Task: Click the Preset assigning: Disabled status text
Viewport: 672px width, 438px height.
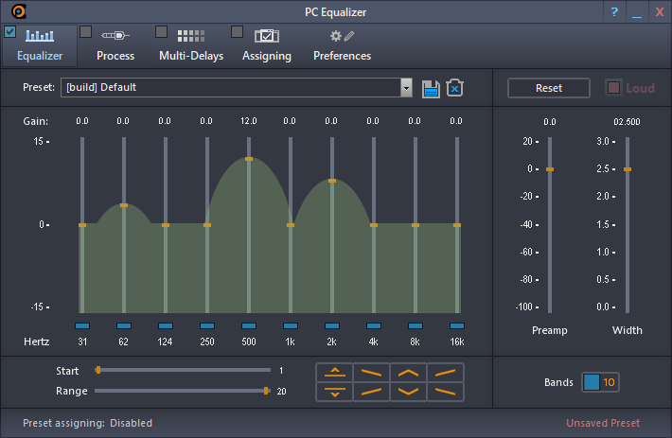Action: point(87,423)
